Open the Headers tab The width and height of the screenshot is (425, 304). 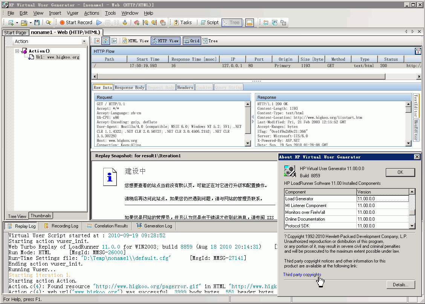point(185,88)
